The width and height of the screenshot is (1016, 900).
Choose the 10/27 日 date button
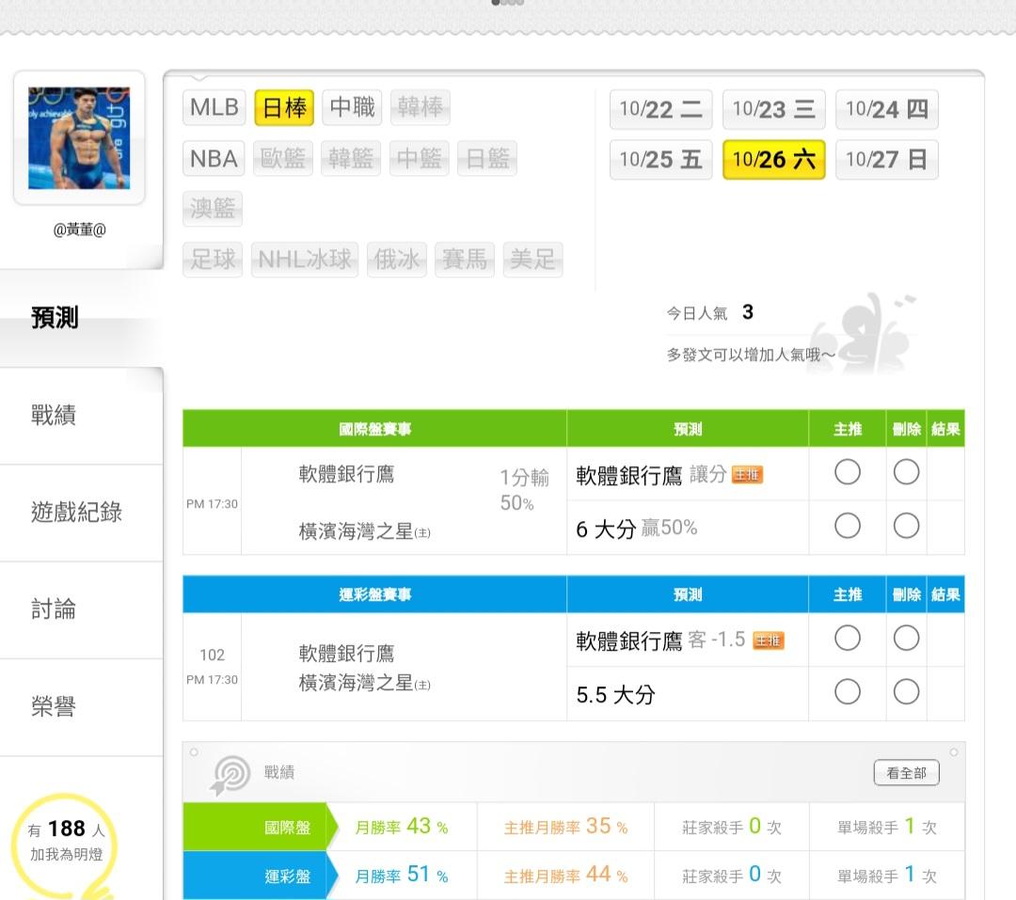887,159
